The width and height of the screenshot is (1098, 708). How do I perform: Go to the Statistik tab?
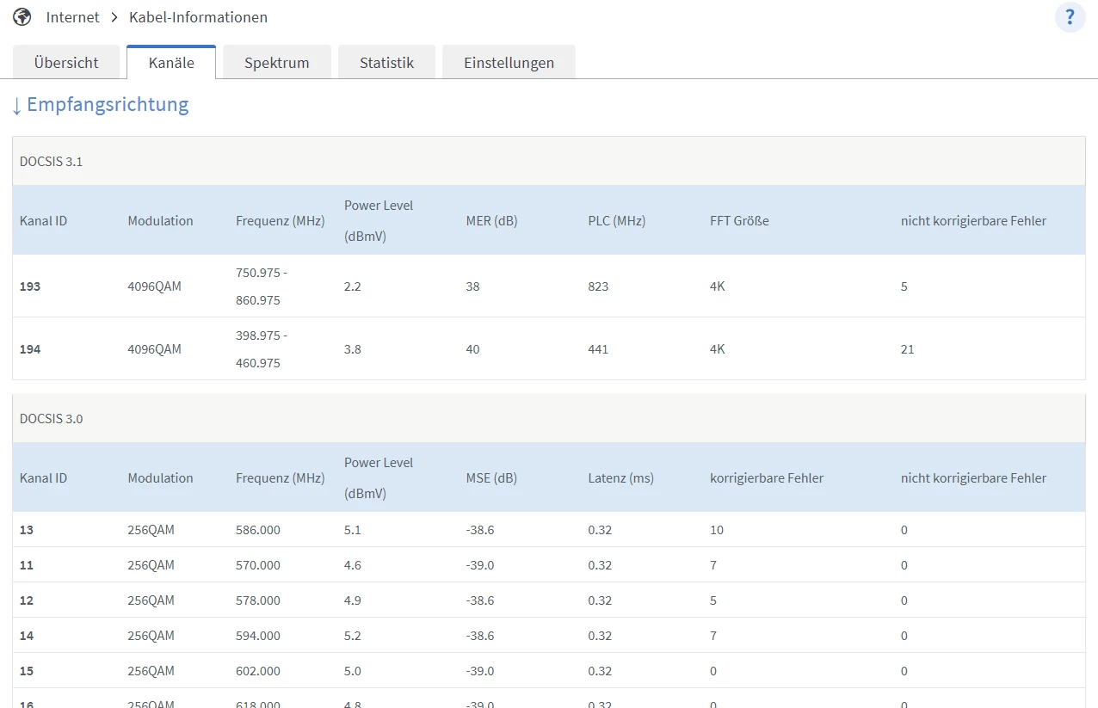pyautogui.click(x=386, y=63)
